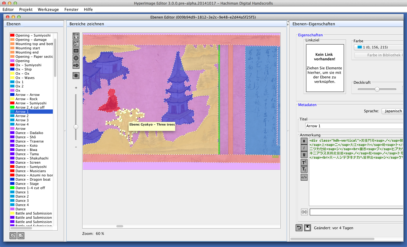
Task: Toggle italic formatting in the Anmerkung editor
Action: [304, 148]
